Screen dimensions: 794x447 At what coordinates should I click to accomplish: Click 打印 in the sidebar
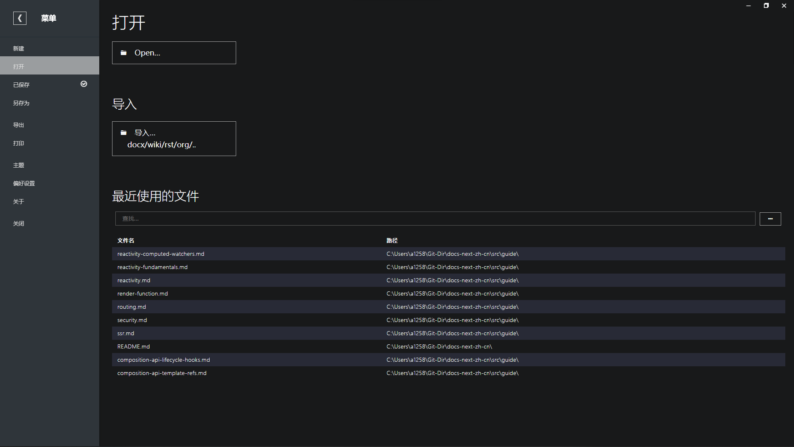point(19,143)
